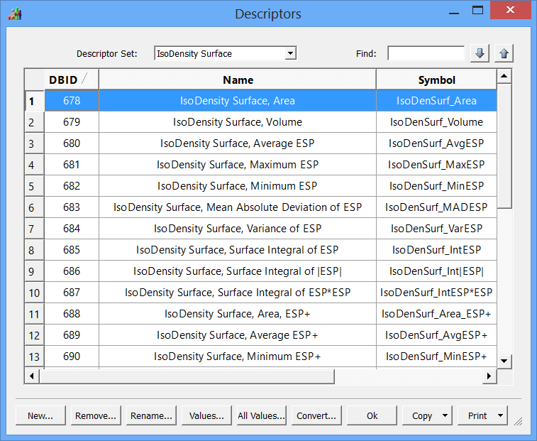This screenshot has width=537, height=441.
Task: Select the 'IsoDensity Surface, Area' name cell
Action: 238,101
